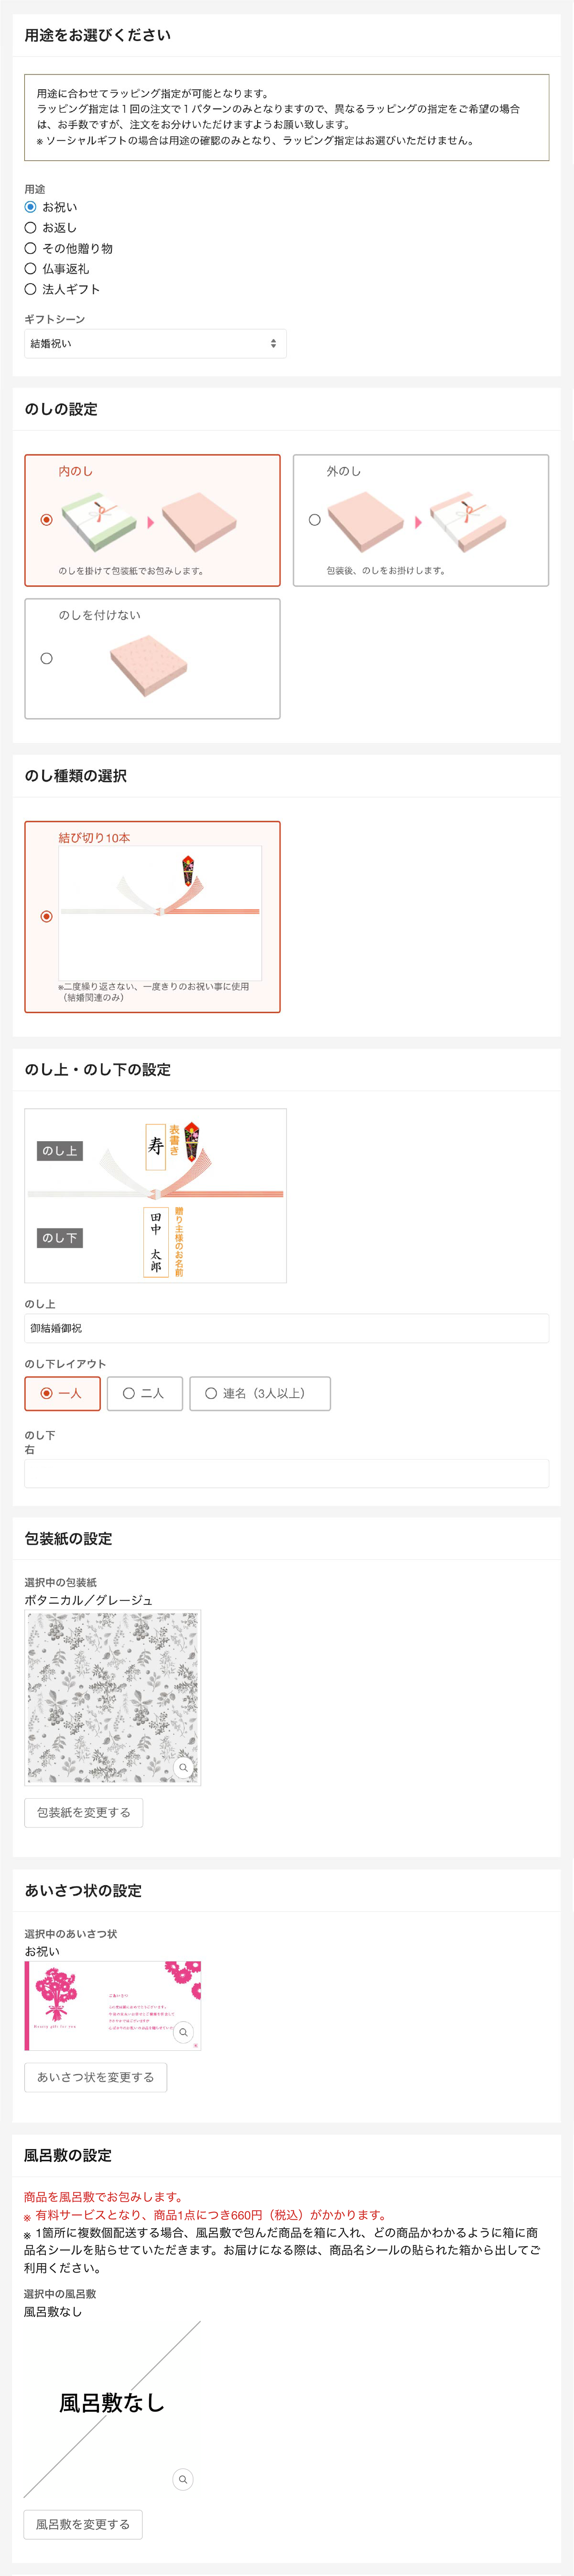Image resolution: width=574 pixels, height=2576 pixels.
Task: Click あいさつ状を変更する button
Action: coord(95,2077)
